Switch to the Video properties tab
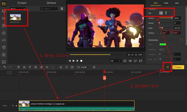187x112 pixels. click(156, 3)
